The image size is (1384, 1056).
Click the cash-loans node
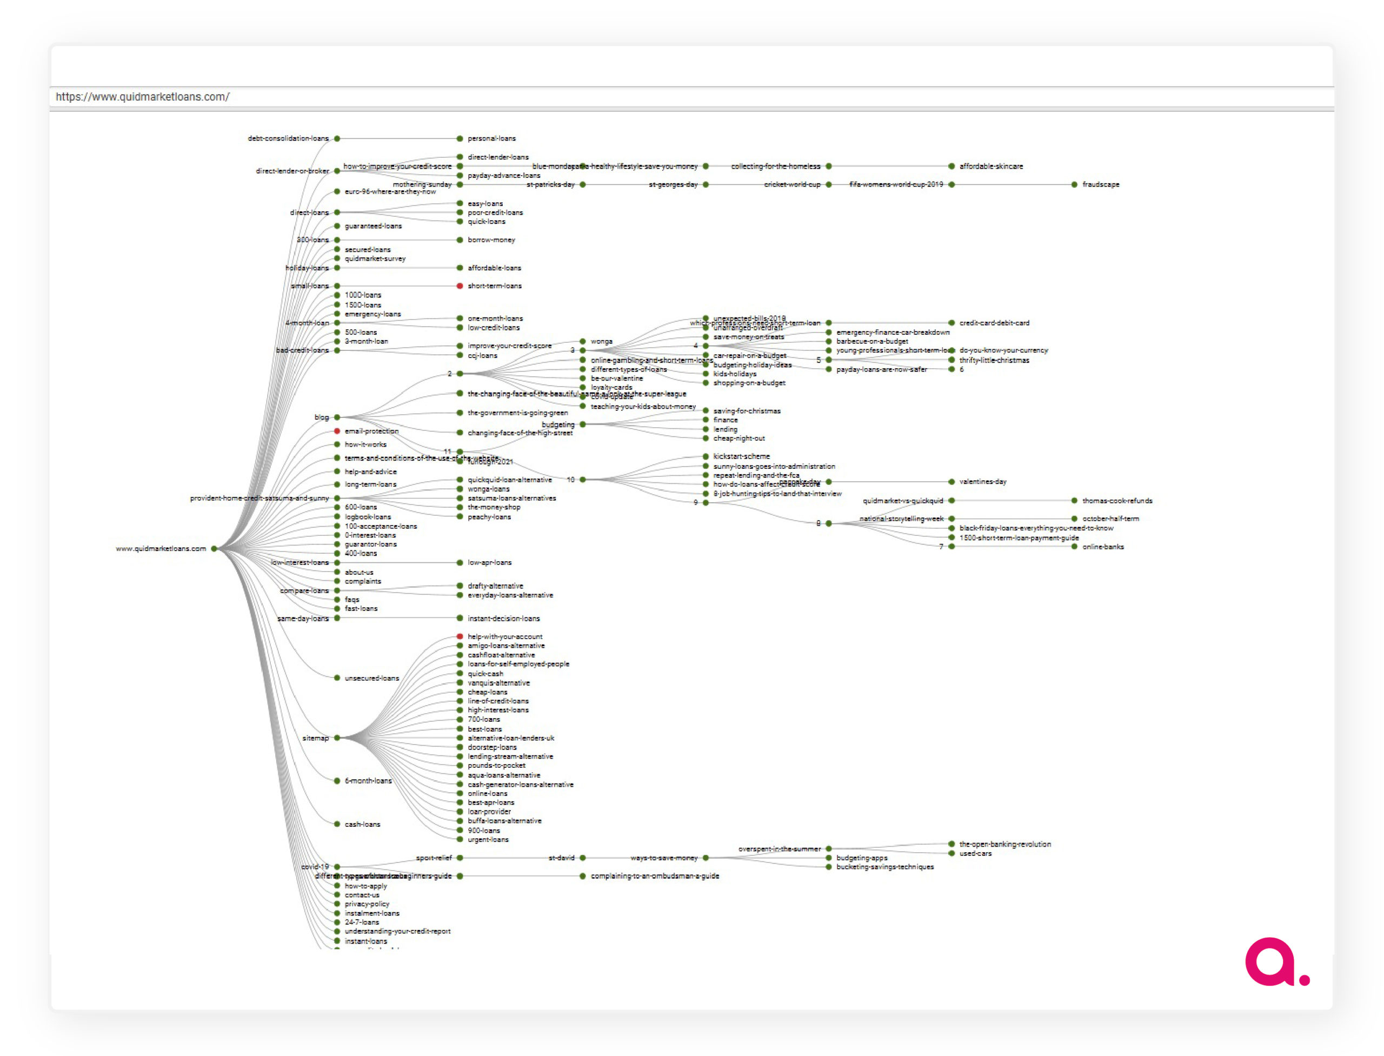click(x=337, y=824)
